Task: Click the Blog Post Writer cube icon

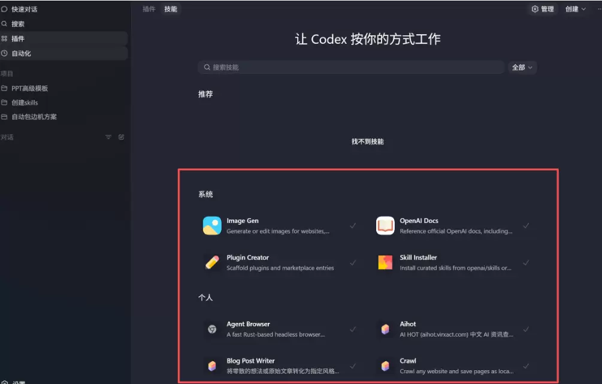Action: (x=212, y=366)
